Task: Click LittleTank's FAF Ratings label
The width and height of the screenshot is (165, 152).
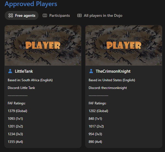Action: 16,103
